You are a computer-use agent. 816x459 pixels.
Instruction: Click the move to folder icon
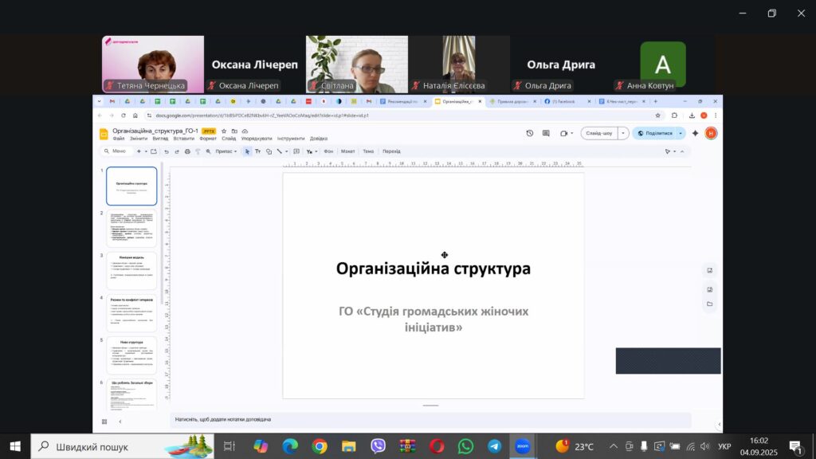(234, 131)
